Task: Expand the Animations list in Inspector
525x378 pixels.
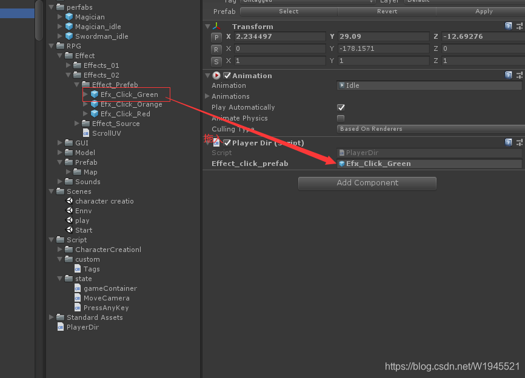Action: coord(207,96)
